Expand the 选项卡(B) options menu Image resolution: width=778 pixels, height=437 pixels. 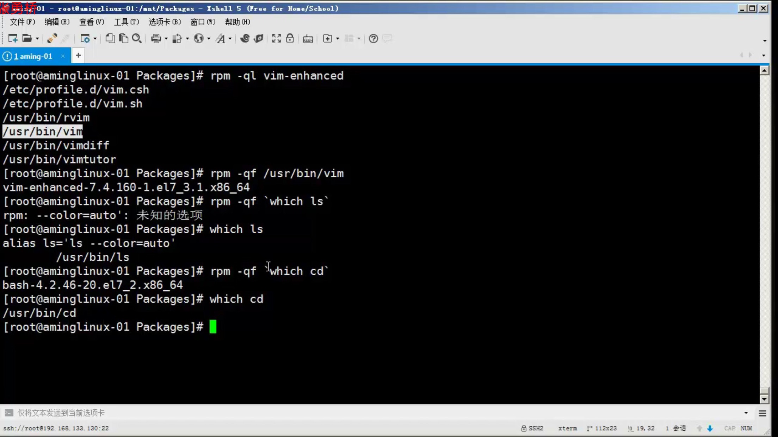164,22
